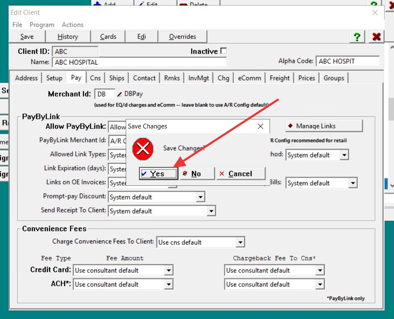Image resolution: width=394 pixels, height=319 pixels.
Task: Switch to the Address tab
Action: [26, 78]
